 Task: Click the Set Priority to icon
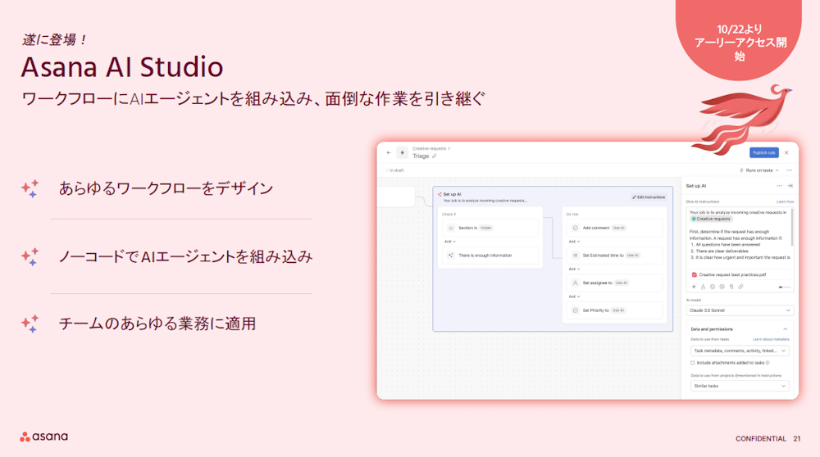tap(576, 310)
